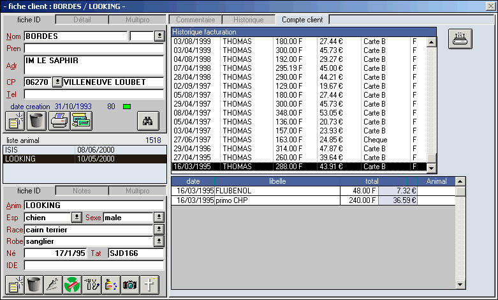Viewport: 498px width, 300px height.
Task: Click scroll down arrow of detail table
Action: click(460, 285)
